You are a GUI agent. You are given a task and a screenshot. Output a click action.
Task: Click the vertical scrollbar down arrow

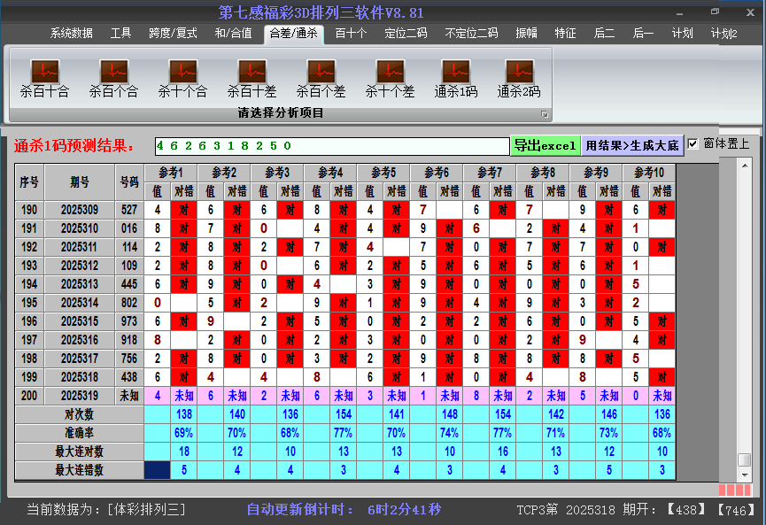[745, 475]
